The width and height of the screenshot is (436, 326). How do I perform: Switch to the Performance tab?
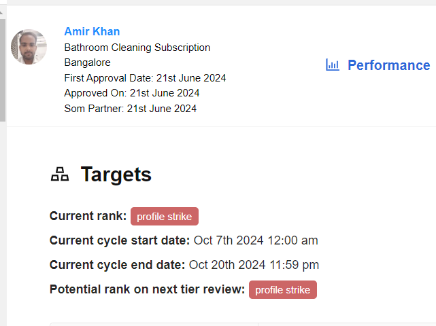(x=388, y=65)
